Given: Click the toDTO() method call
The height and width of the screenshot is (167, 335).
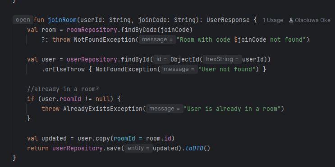Looking at the screenshot, I should (x=197, y=148).
